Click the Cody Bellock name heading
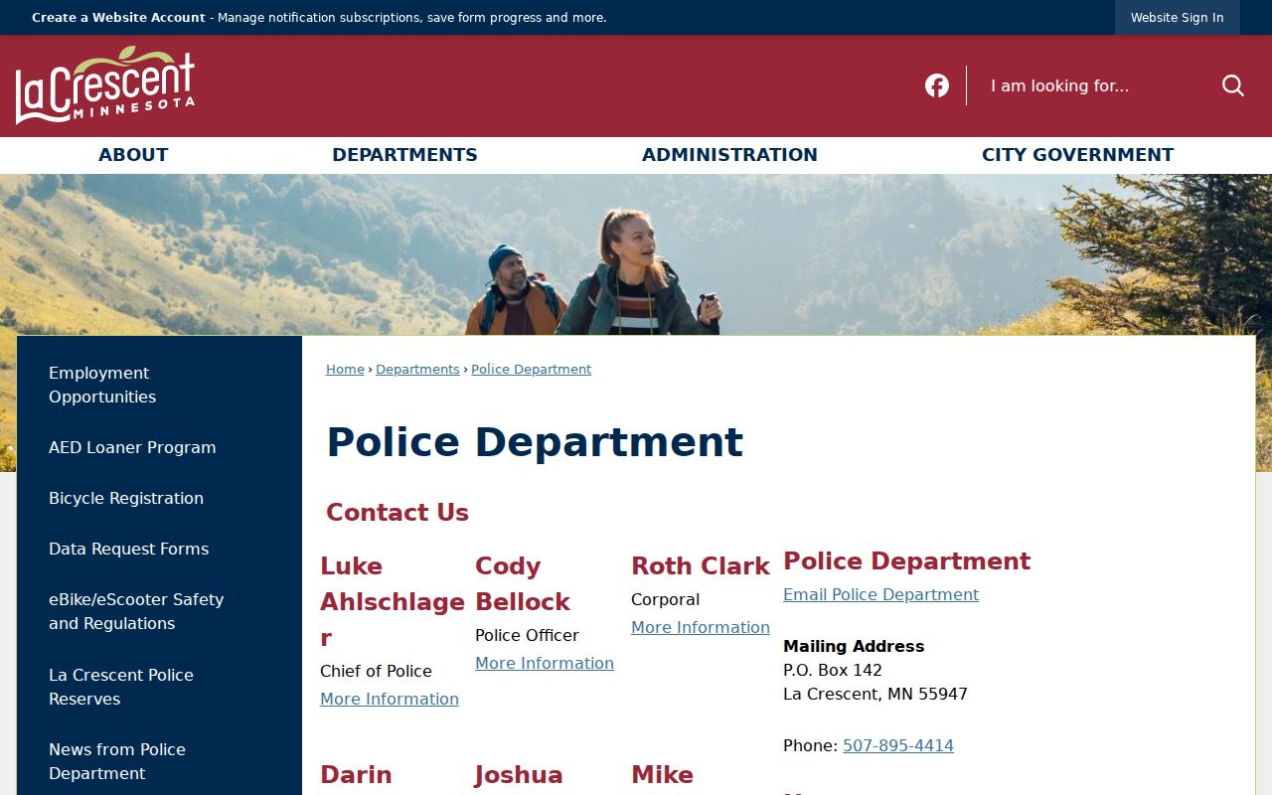 tap(523, 583)
